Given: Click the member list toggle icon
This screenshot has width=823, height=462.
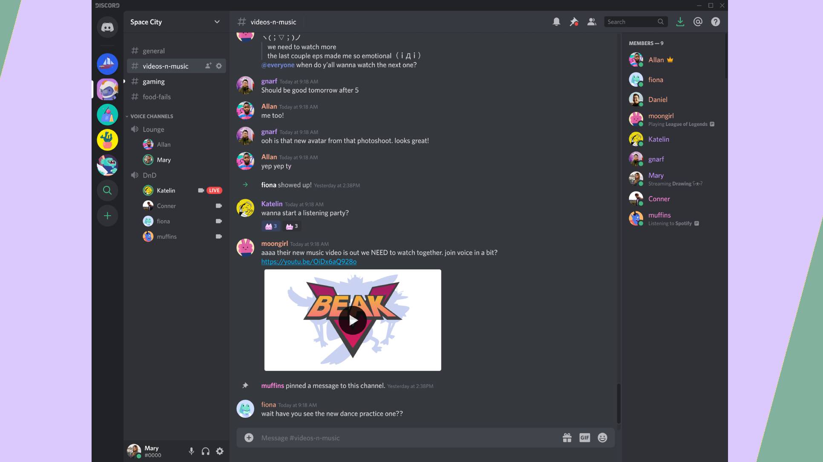Looking at the screenshot, I should pos(592,21).
